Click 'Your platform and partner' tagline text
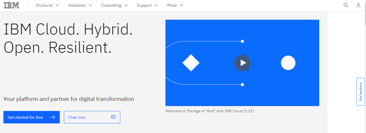This screenshot has height=133, width=366. [x=69, y=99]
